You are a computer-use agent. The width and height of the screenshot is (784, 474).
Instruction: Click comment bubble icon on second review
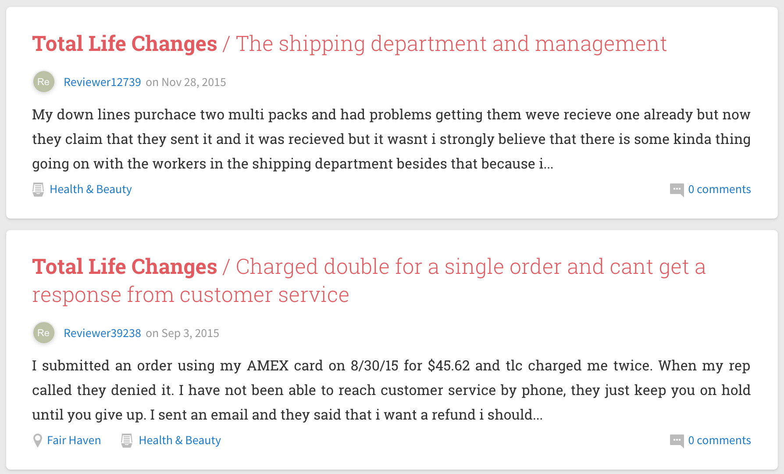677,441
